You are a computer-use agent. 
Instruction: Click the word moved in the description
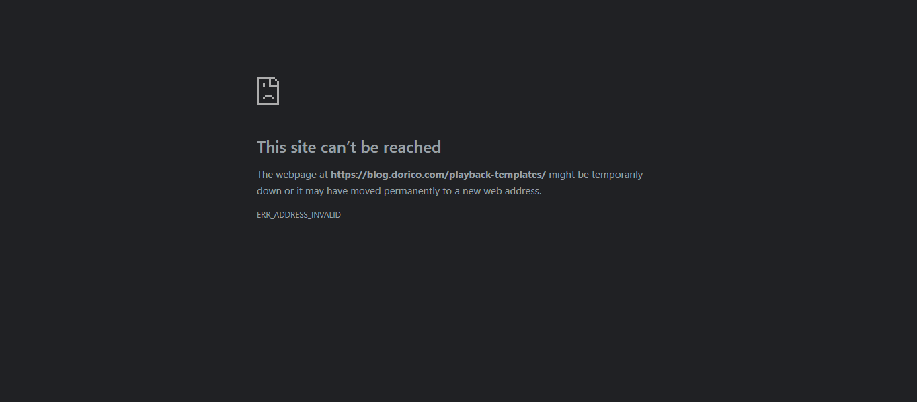[x=367, y=191]
